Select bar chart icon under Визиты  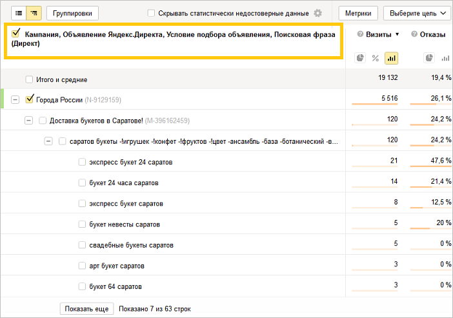391,58
